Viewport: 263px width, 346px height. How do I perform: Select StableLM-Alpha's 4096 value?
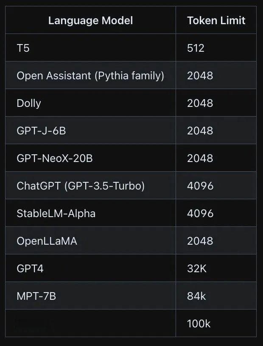click(200, 213)
